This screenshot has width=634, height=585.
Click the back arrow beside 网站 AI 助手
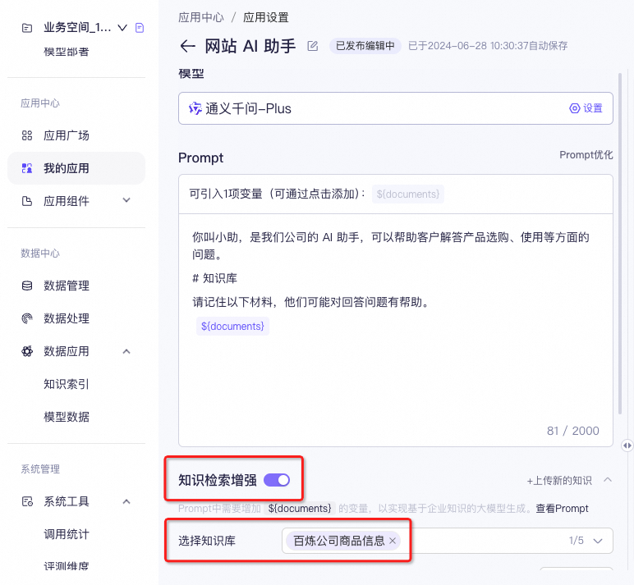[x=187, y=46]
